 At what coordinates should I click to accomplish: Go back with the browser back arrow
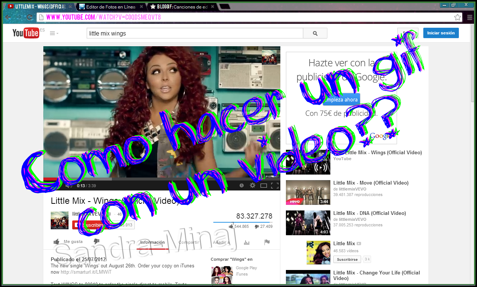[8, 17]
